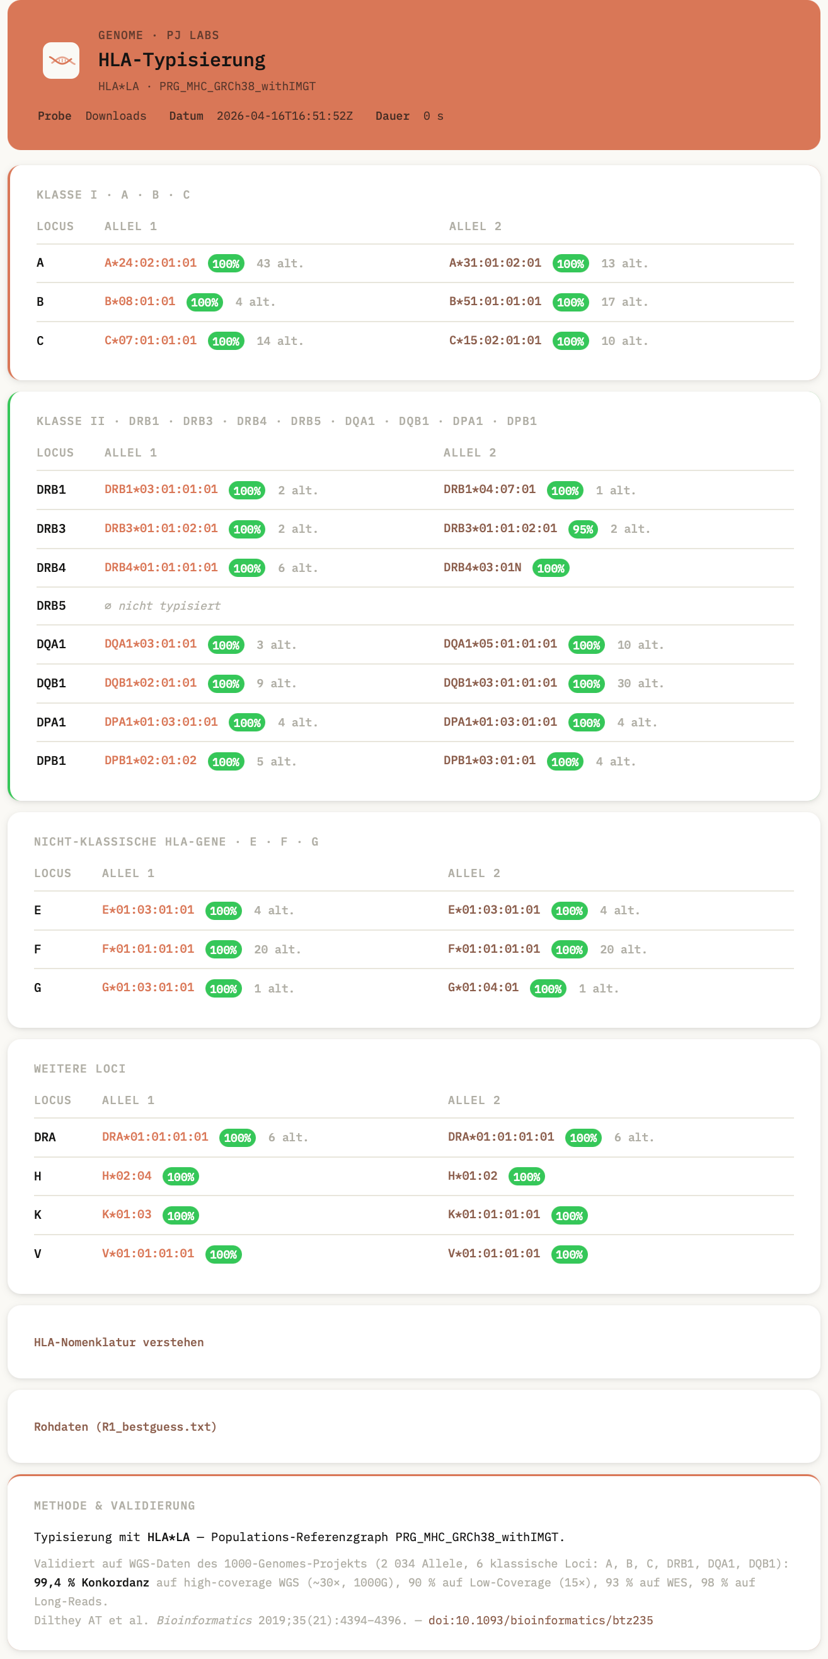Click allele A*24:02:01:01
Image resolution: width=828 pixels, height=1659 pixels.
[151, 263]
